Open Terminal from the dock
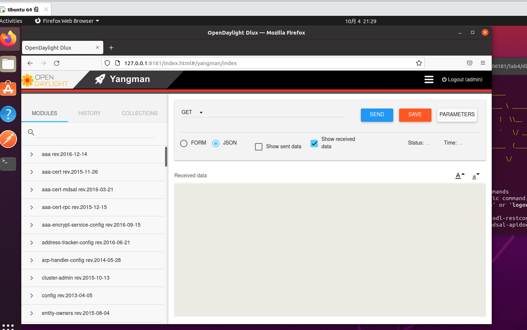 [x=8, y=164]
